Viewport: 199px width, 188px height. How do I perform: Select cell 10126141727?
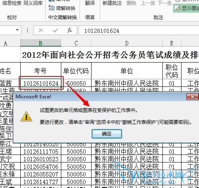coord(41,182)
